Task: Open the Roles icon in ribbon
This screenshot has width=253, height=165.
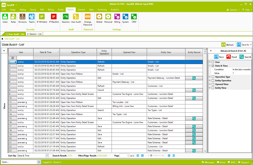Action: (13, 17)
